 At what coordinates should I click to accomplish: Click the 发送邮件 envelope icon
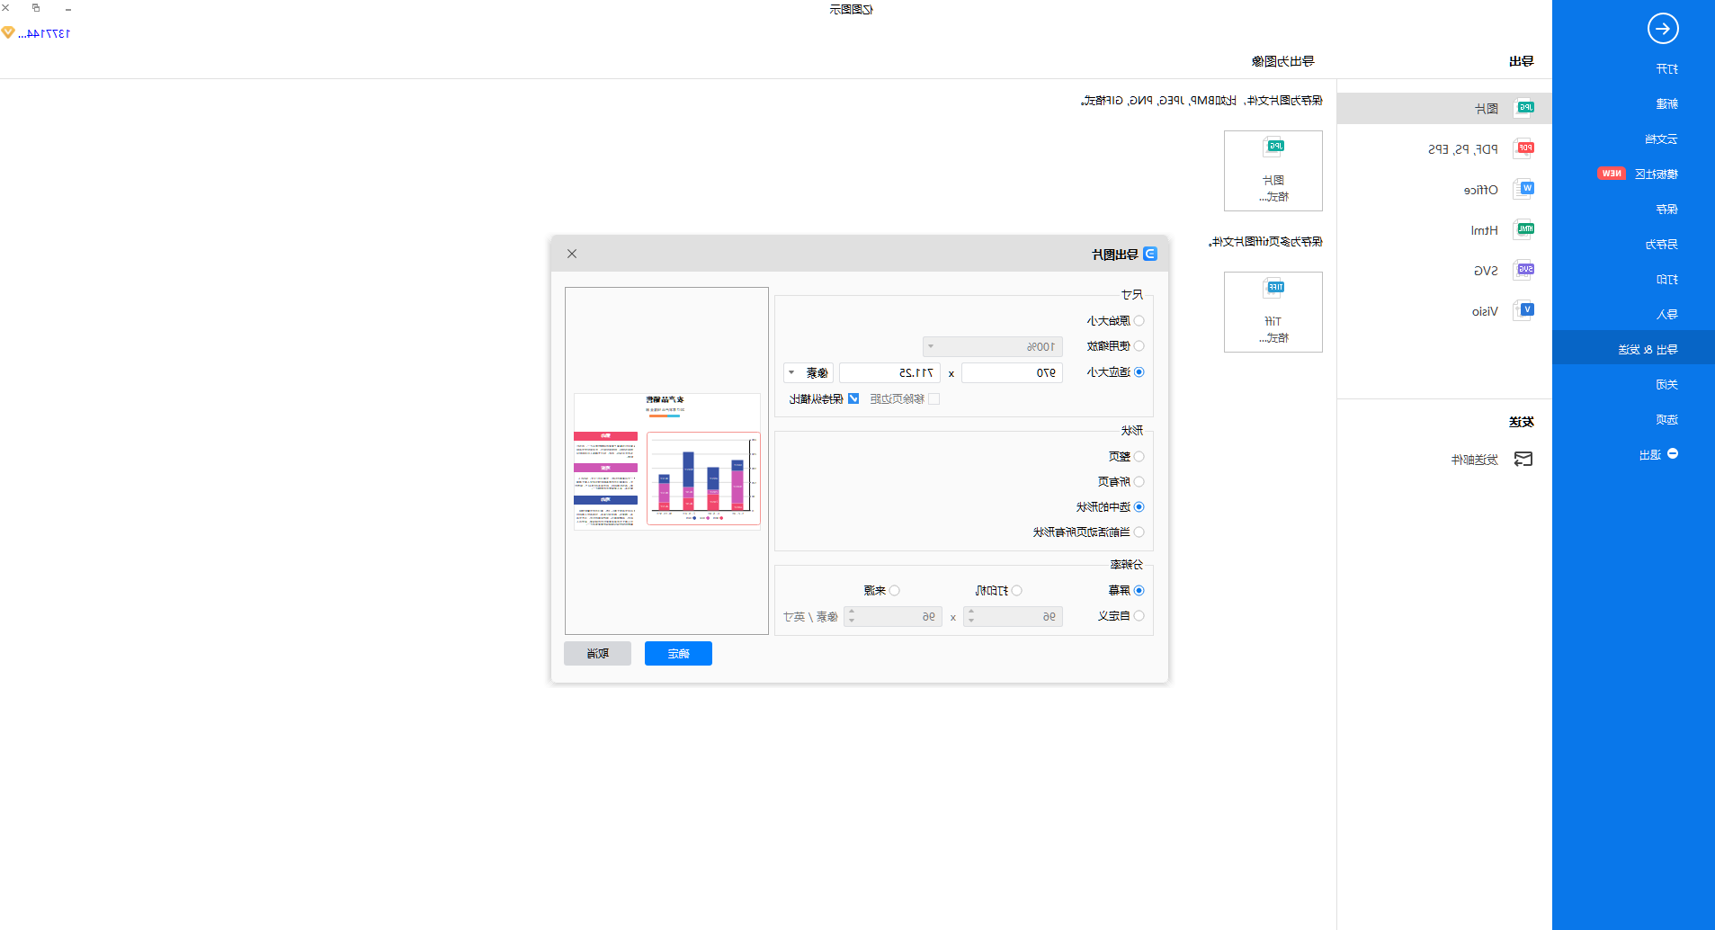1523,460
